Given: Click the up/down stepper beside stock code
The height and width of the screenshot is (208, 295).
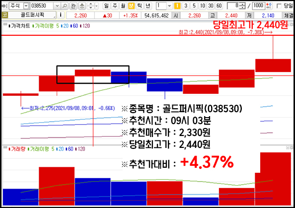Looking at the screenshot, I should coord(91,6).
